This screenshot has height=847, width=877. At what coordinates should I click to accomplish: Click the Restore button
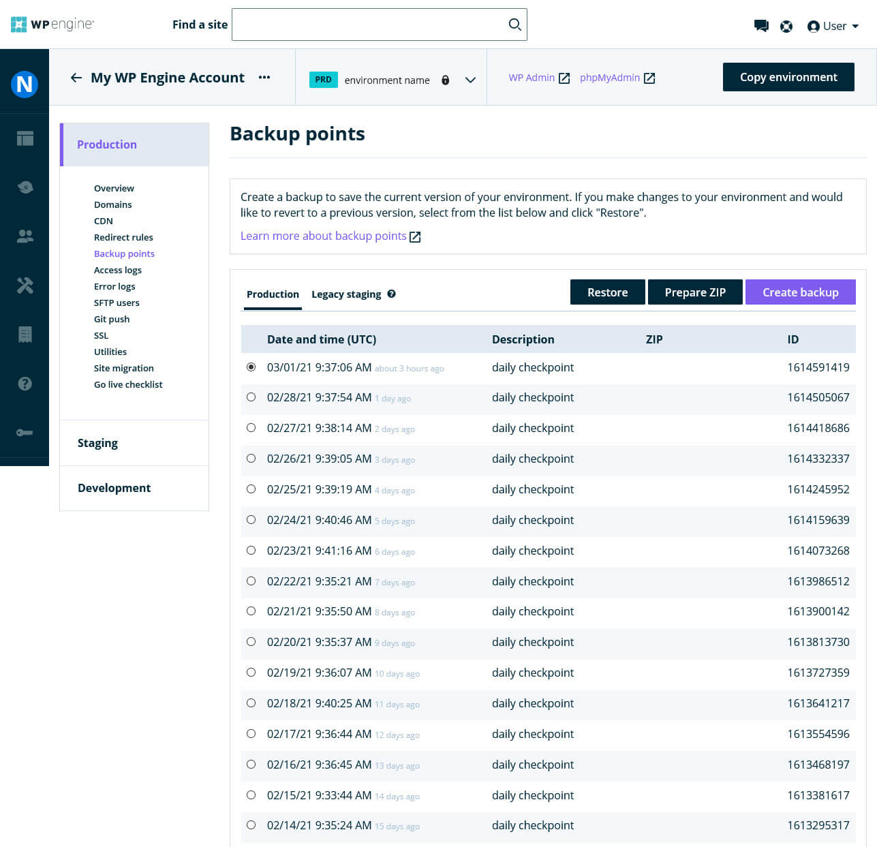(x=608, y=292)
